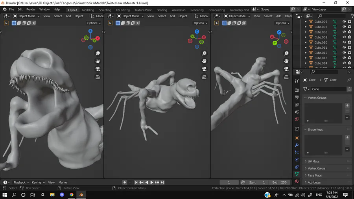Disable Cube.007 in renders camera icon

pyautogui.click(x=350, y=27)
